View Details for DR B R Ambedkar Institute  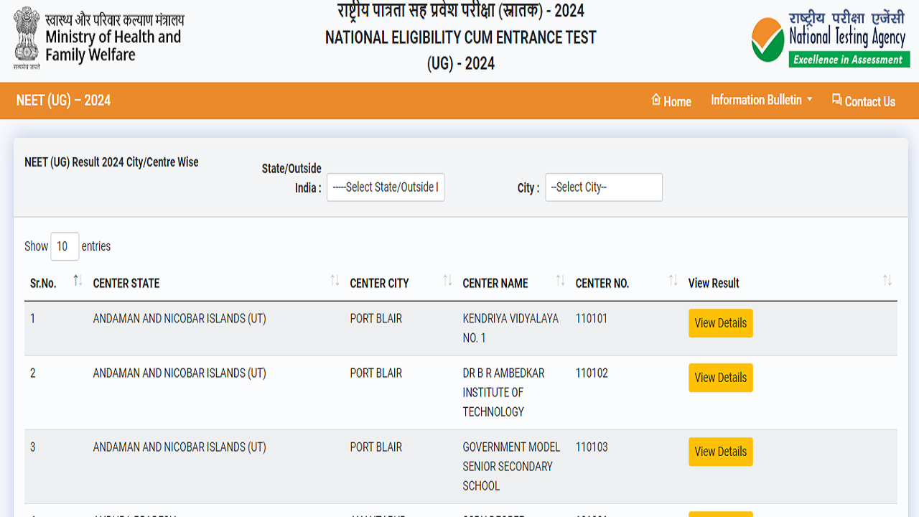point(721,378)
